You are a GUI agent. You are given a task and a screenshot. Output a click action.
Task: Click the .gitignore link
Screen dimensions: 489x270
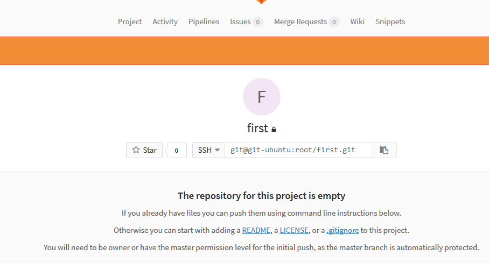click(343, 230)
